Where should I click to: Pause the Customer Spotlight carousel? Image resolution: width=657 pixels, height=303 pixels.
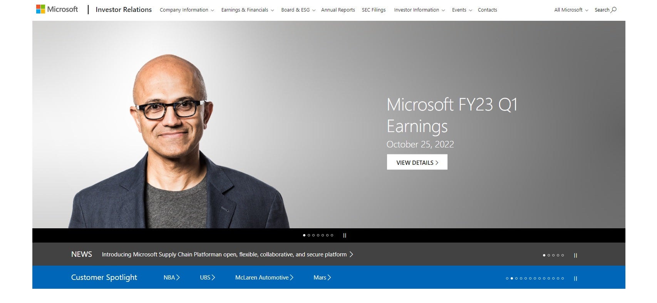[575, 278]
